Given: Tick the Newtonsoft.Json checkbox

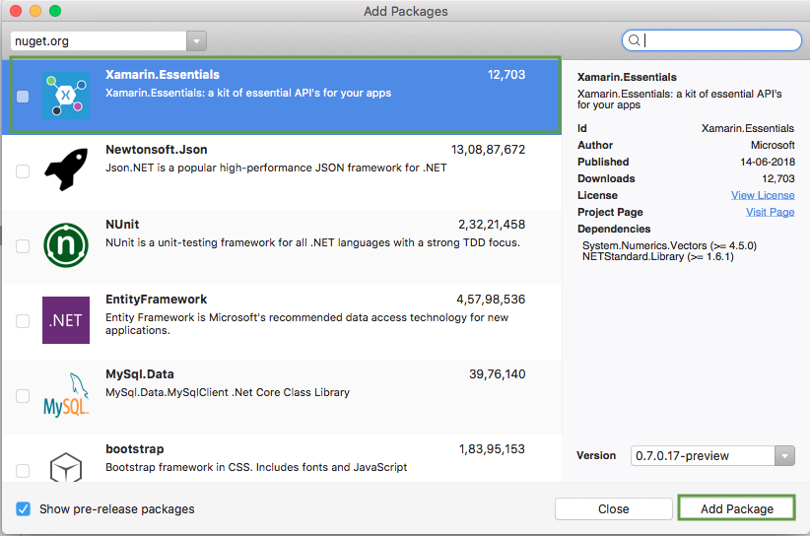Looking at the screenshot, I should pyautogui.click(x=23, y=171).
